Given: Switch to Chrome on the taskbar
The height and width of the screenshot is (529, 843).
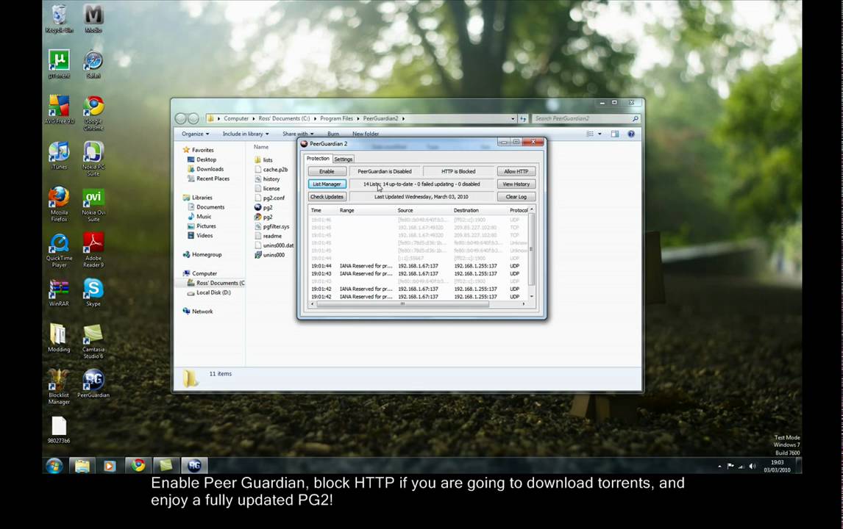Looking at the screenshot, I should point(138,466).
